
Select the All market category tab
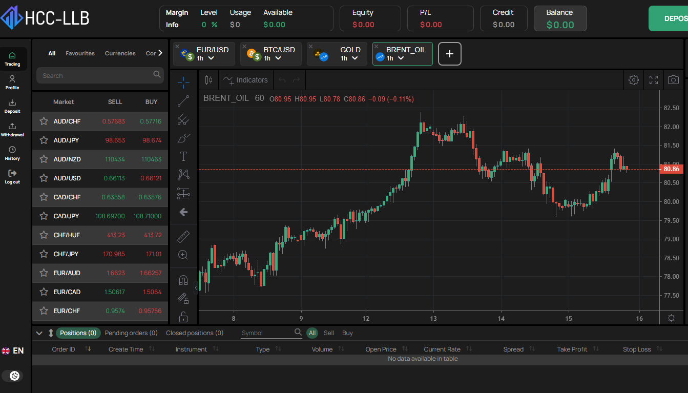point(52,53)
